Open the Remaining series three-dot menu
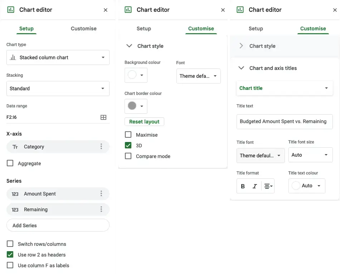Screen dimensions: 340x274 pyautogui.click(x=101, y=209)
